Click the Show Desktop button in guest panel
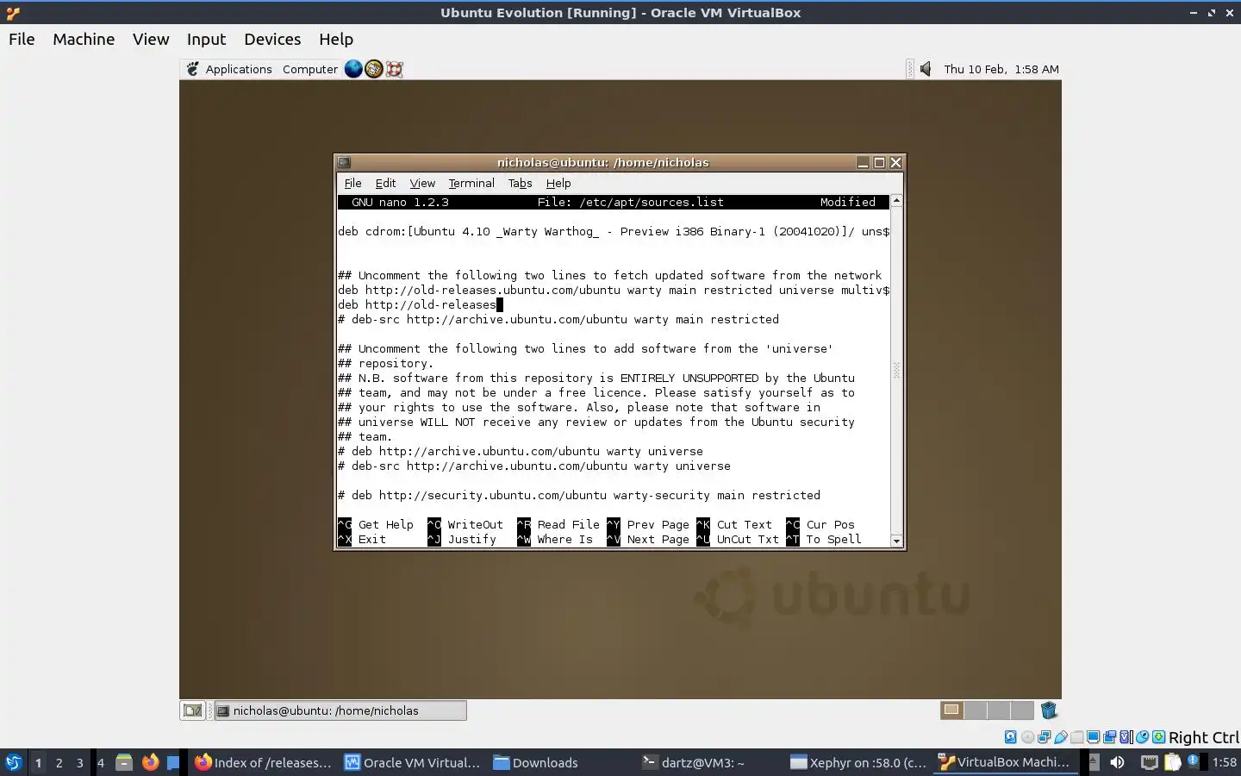Image resolution: width=1241 pixels, height=776 pixels. pos(192,710)
